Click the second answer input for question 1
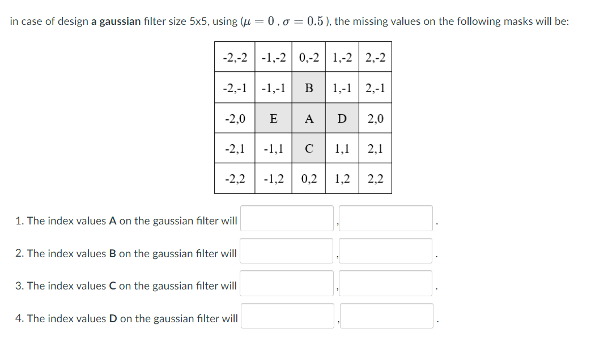The image size is (608, 346). click(x=385, y=218)
